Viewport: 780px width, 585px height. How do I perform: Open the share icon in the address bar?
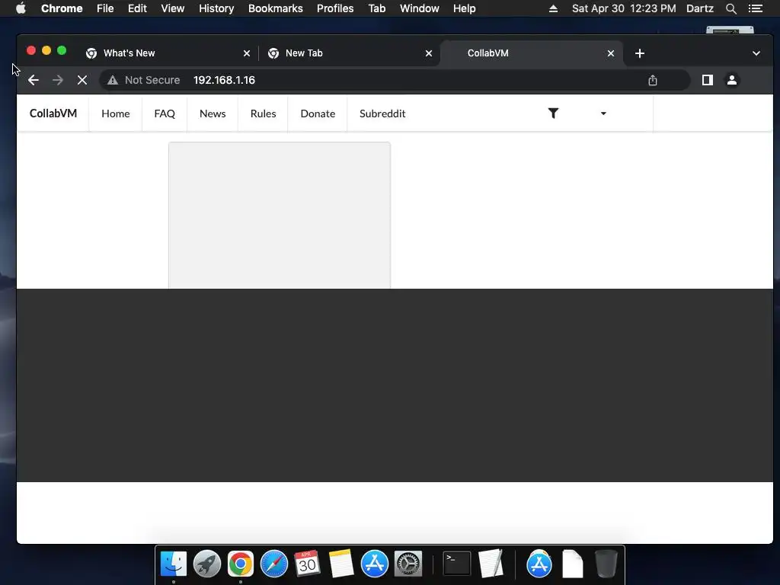pyautogui.click(x=653, y=80)
